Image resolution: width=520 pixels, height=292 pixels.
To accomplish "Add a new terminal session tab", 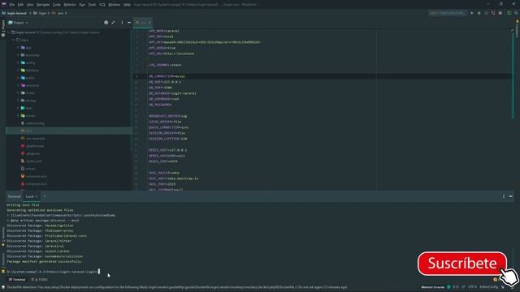I will 45,196.
